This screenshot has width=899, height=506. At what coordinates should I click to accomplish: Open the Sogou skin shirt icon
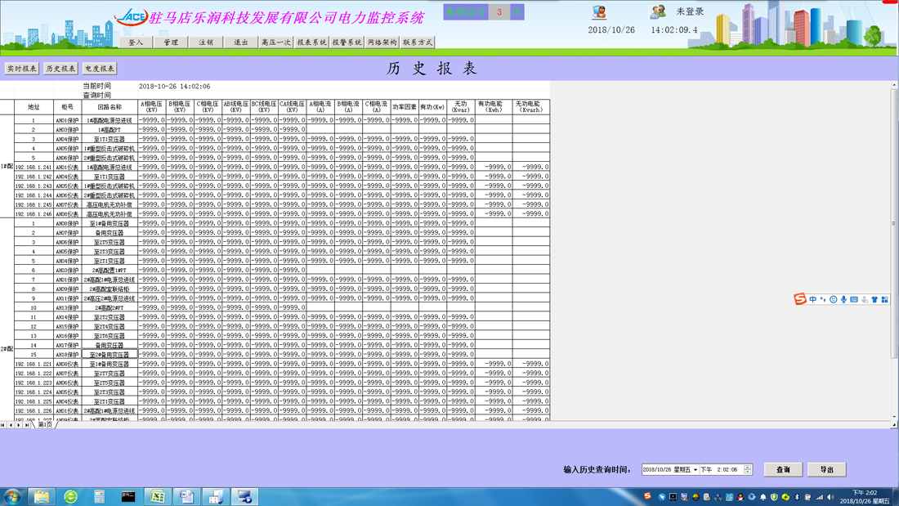pos(874,299)
